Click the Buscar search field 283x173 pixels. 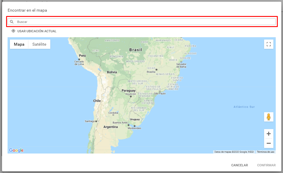pos(141,22)
